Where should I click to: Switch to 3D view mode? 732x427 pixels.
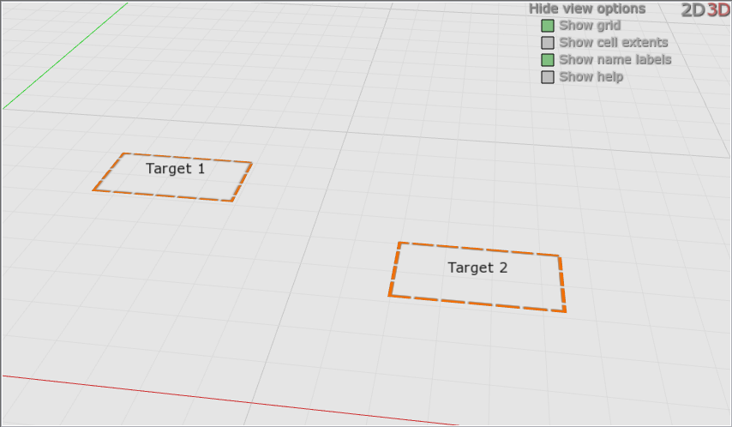718,9
